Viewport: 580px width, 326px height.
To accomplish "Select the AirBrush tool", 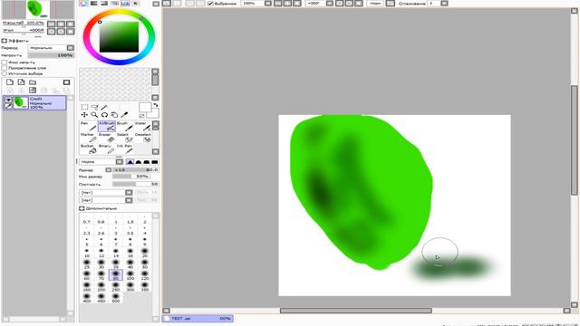I will click(x=107, y=126).
